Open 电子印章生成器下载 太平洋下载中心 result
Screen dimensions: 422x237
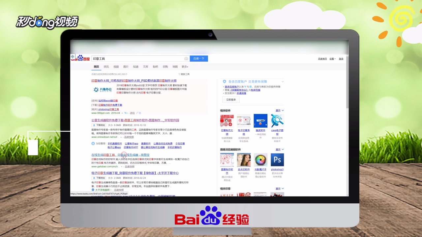tap(135, 173)
